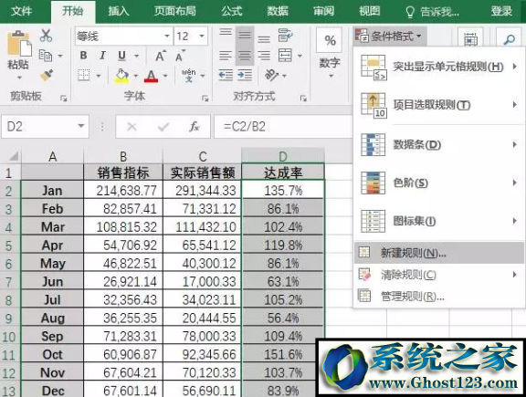Toggle Underline formatting
This screenshot has height=397, width=526.
[x=121, y=56]
